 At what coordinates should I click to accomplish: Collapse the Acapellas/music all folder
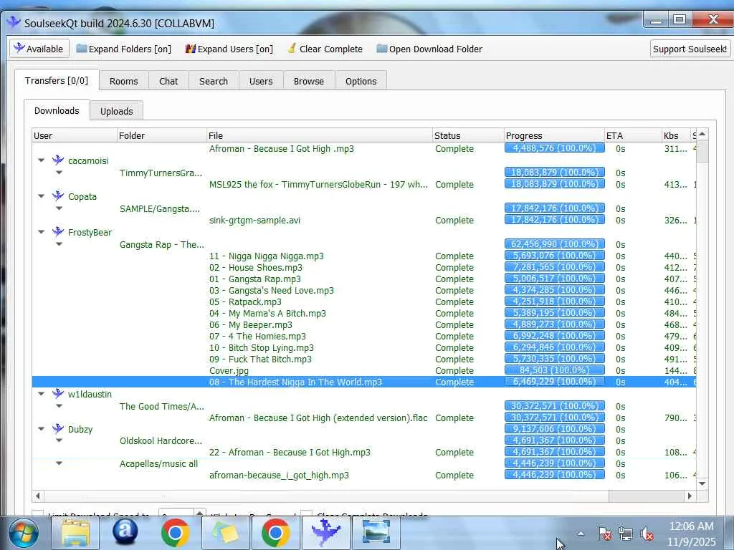pyautogui.click(x=59, y=463)
